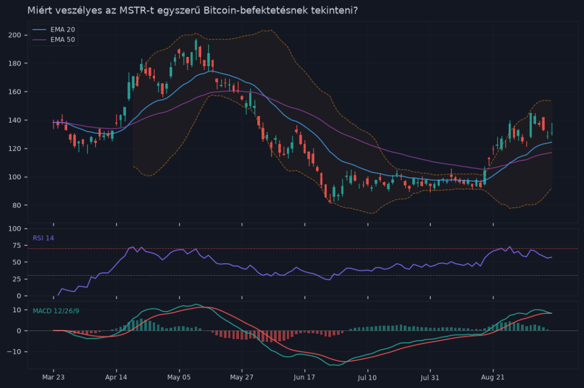The image size is (584, 388).
Task: Click the May 05 date label
Action: pyautogui.click(x=179, y=377)
